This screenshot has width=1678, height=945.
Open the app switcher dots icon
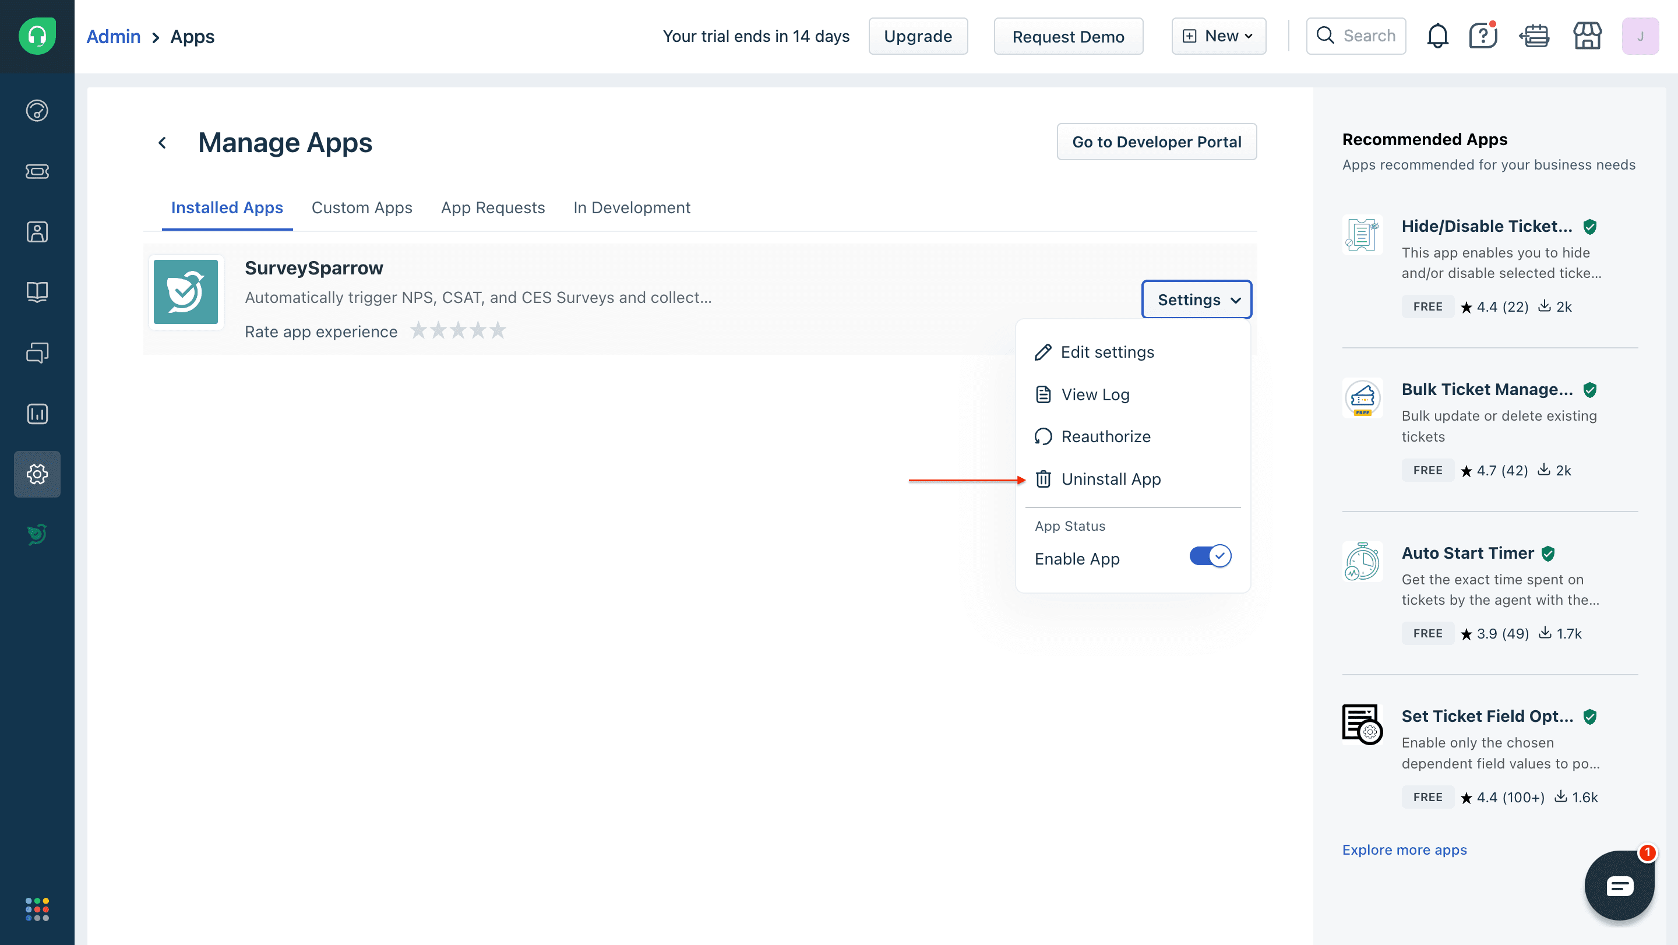pyautogui.click(x=37, y=908)
